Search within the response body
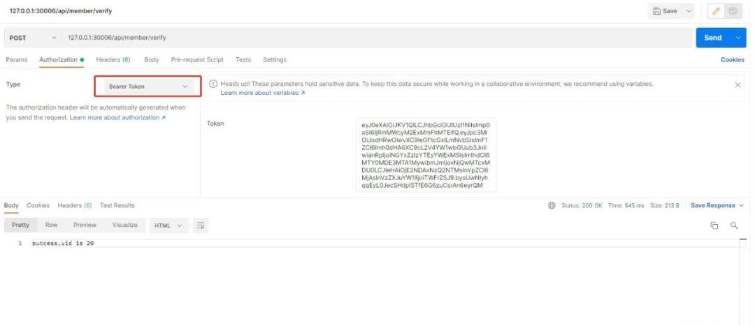Screen dimensions: 755x326 [734, 225]
